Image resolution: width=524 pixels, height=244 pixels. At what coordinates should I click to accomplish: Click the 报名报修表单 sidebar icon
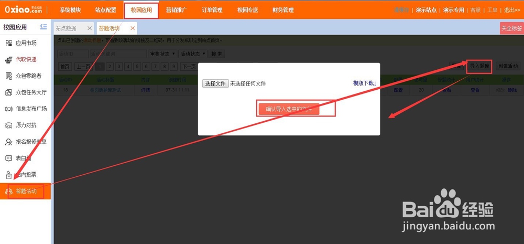point(9,142)
